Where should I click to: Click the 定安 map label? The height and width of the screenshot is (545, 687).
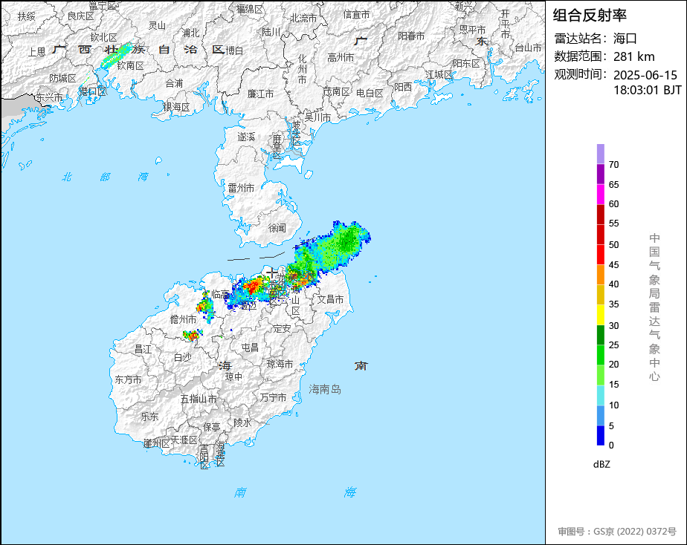coord(282,328)
